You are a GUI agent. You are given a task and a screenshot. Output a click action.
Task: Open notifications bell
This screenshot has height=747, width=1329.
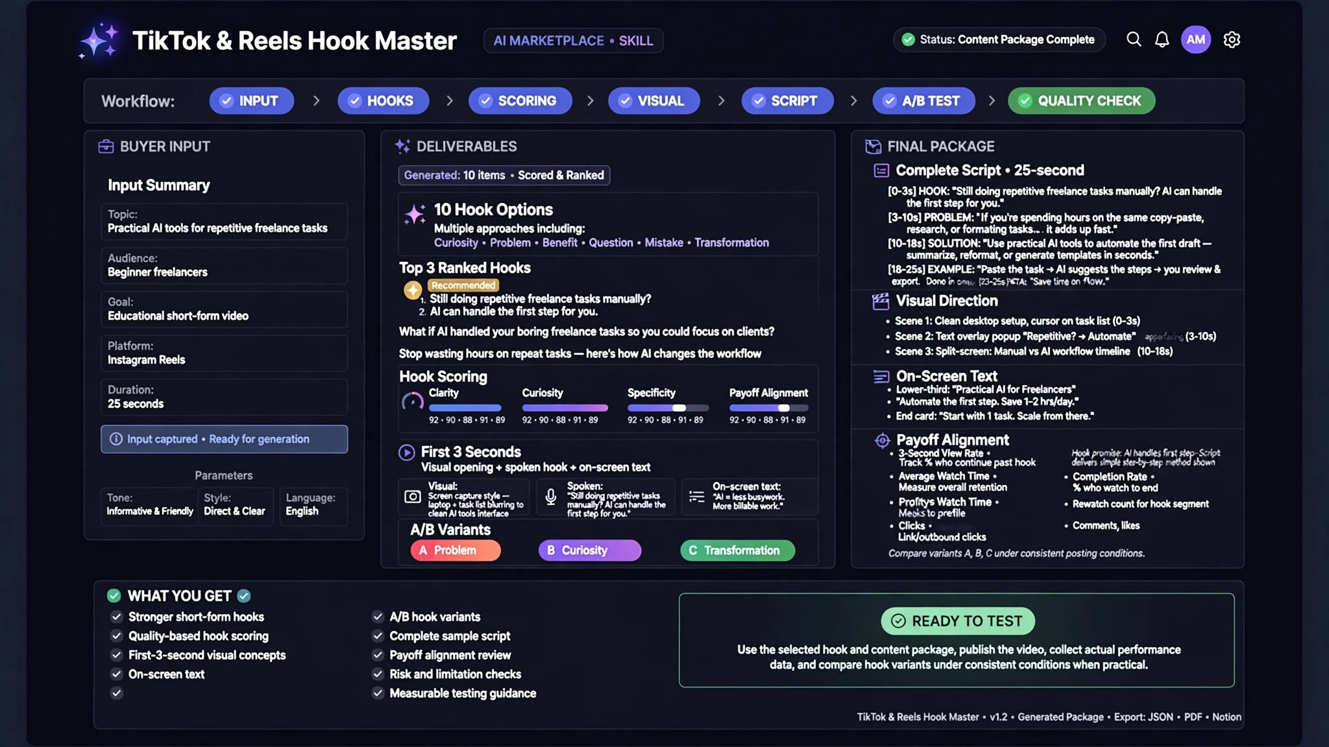click(1162, 40)
